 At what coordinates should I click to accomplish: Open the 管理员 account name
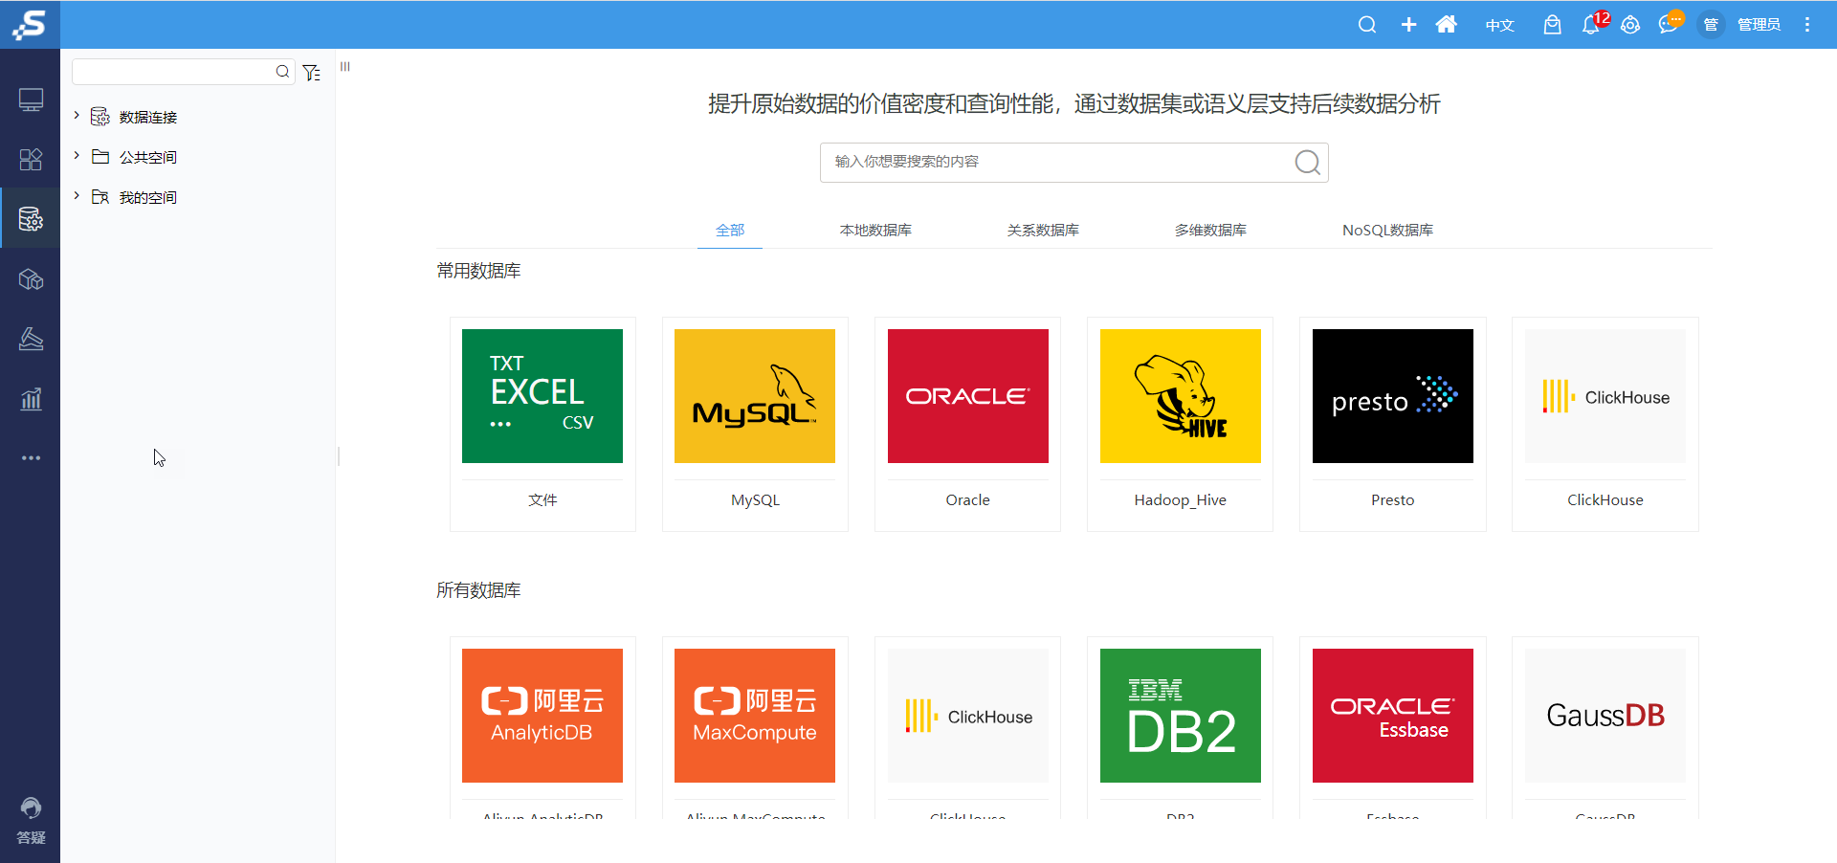pyautogui.click(x=1759, y=25)
